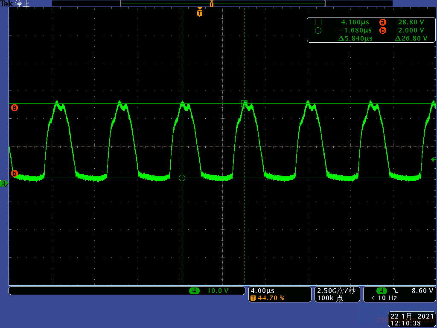Click the 4.160µs cursor time value

355,22
